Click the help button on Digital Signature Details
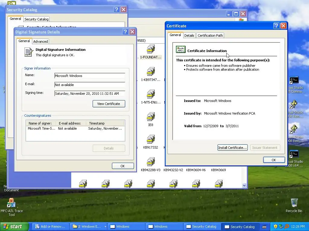The height and width of the screenshot is (231, 309). [x=125, y=32]
